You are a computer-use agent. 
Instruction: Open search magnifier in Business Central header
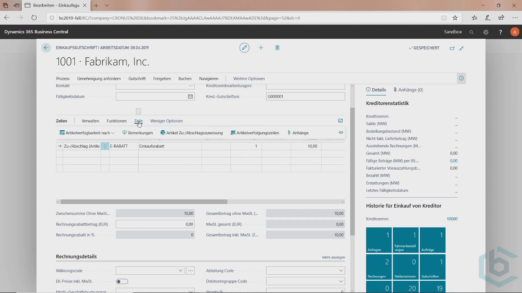point(471,32)
